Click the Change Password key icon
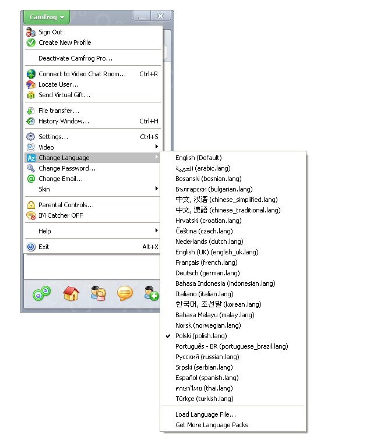Screen dimensions: 370x440 click(x=31, y=168)
